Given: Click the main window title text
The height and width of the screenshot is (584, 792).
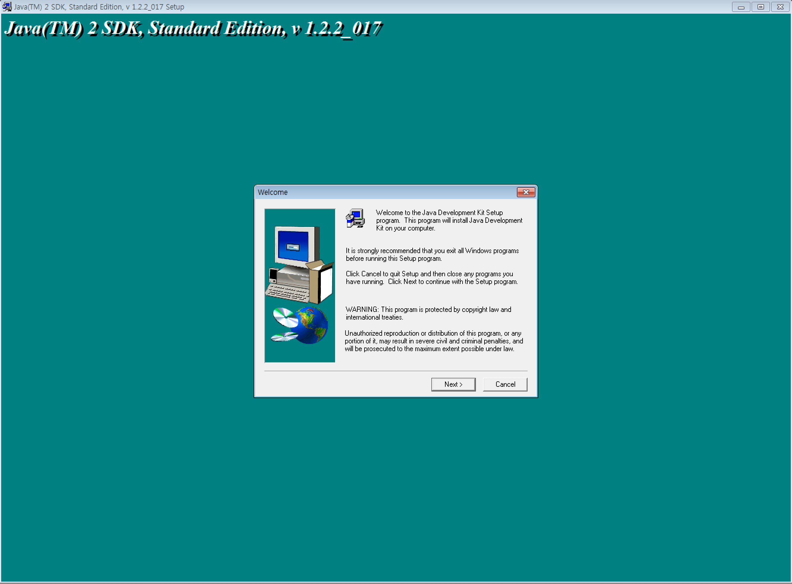Looking at the screenshot, I should [x=99, y=7].
